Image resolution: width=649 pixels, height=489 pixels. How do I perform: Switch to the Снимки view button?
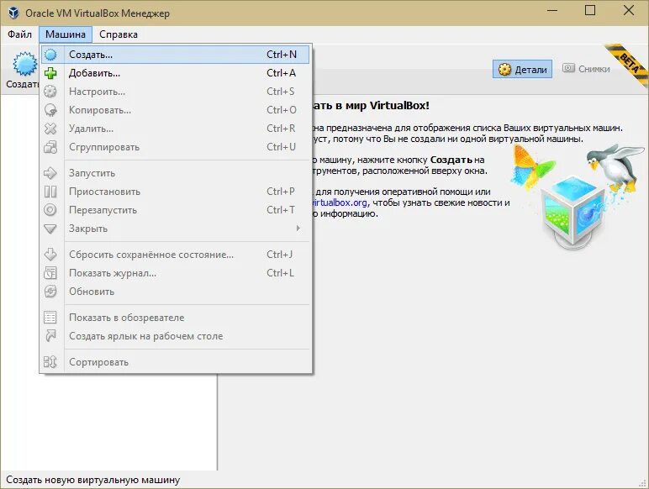tap(586, 69)
